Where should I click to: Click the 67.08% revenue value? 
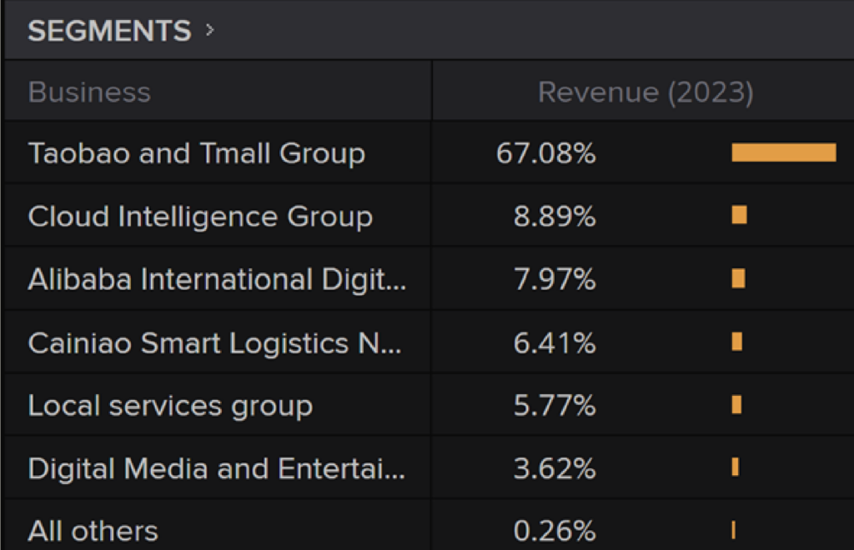click(545, 152)
